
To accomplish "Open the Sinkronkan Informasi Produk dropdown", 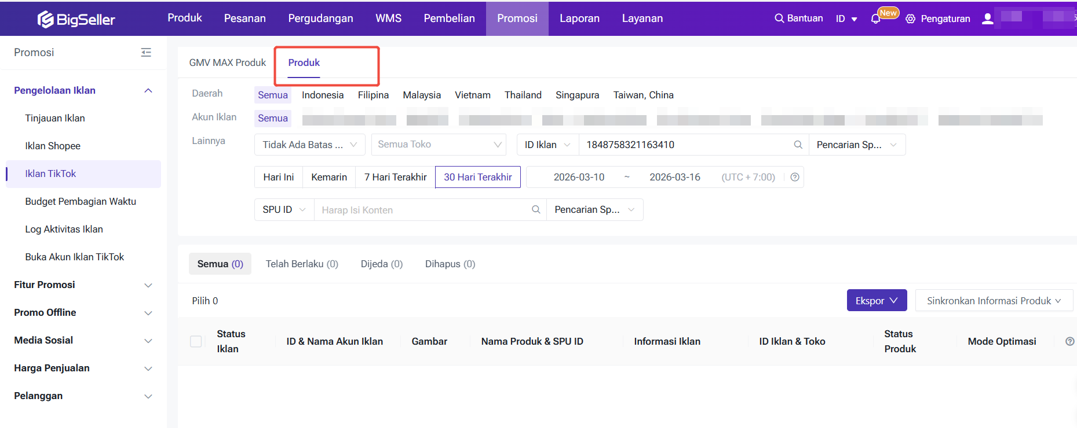I will 994,301.
